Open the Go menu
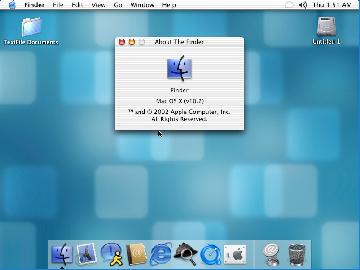 coord(118,5)
